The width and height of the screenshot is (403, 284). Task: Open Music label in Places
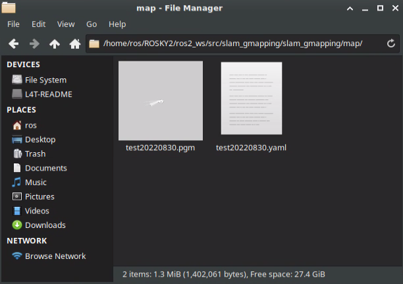[36, 183]
